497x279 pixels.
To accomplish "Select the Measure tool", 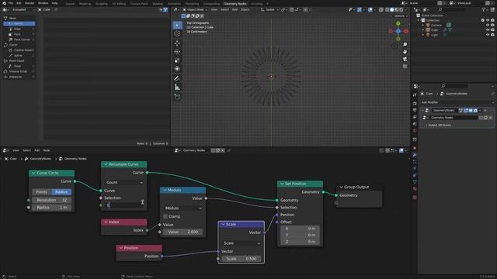I will (x=177, y=87).
